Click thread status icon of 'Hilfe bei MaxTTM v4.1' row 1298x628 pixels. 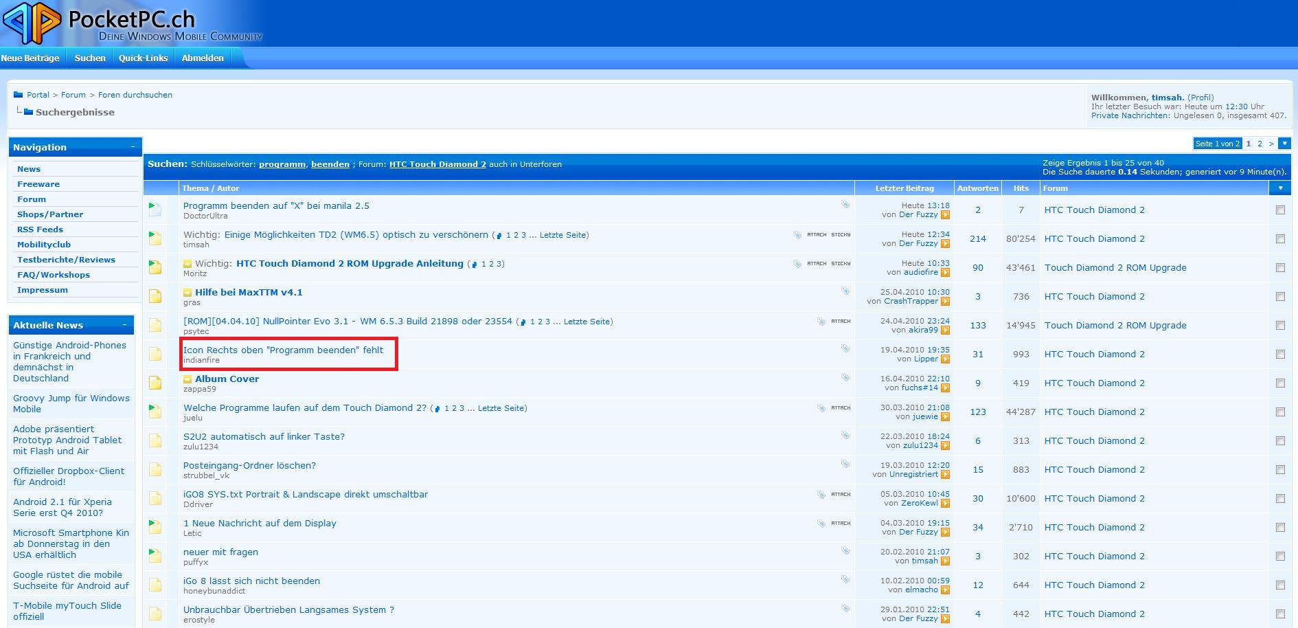tap(155, 296)
